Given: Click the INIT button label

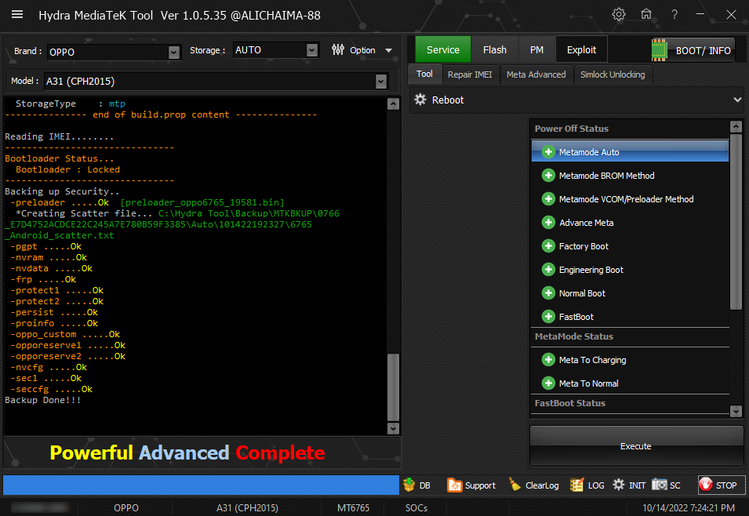Looking at the screenshot, I should 637,485.
